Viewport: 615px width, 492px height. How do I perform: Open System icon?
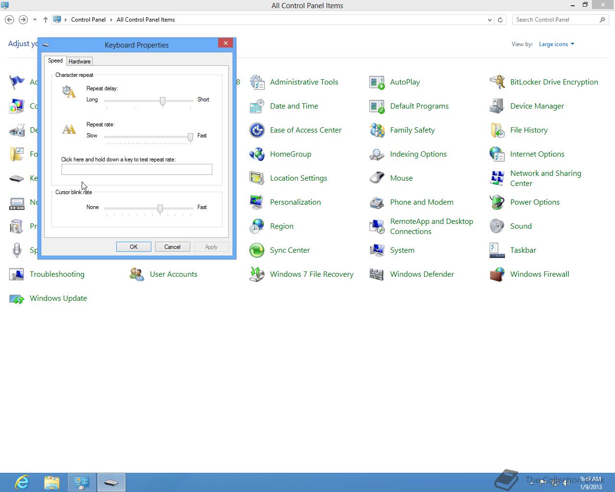coord(377,250)
